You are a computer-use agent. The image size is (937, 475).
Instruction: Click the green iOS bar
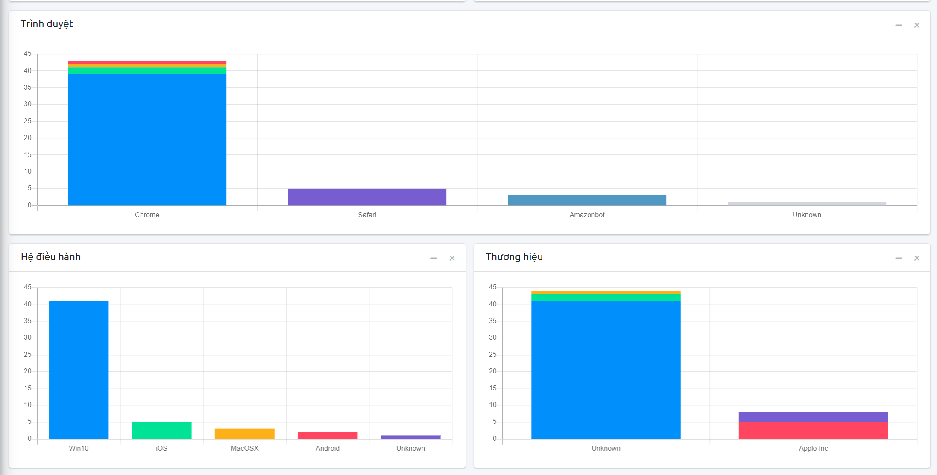[161, 430]
